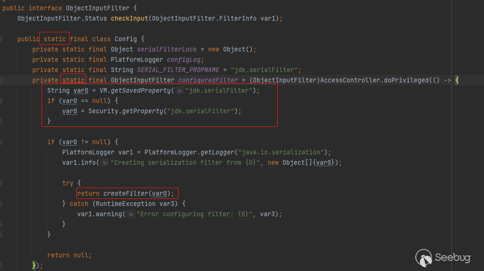Click the checkInput method name

pos(130,19)
